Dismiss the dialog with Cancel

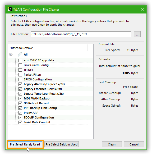tap(134, 144)
